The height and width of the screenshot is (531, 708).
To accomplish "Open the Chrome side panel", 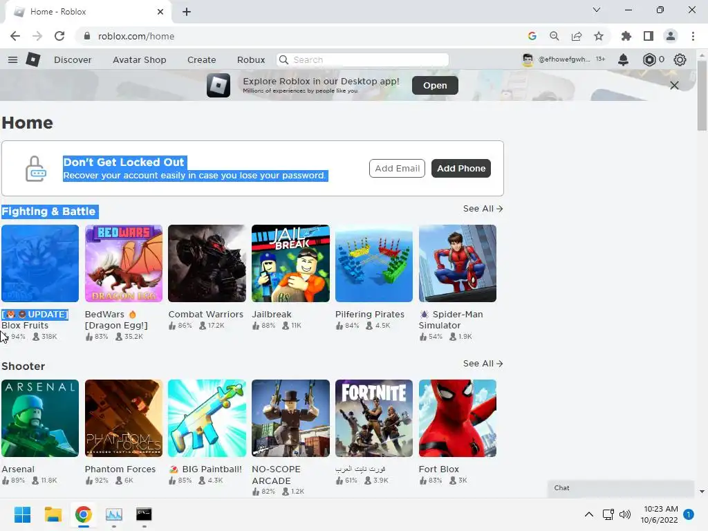I will (x=649, y=36).
